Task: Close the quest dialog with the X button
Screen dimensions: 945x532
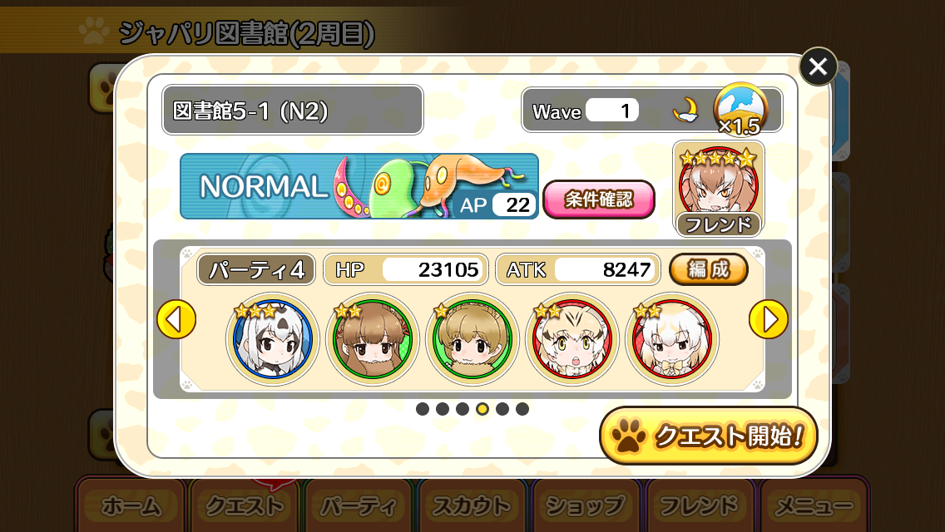Action: point(818,66)
